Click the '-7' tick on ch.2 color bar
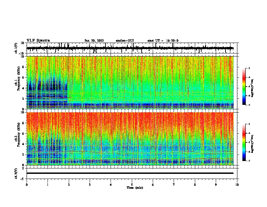 248,161
